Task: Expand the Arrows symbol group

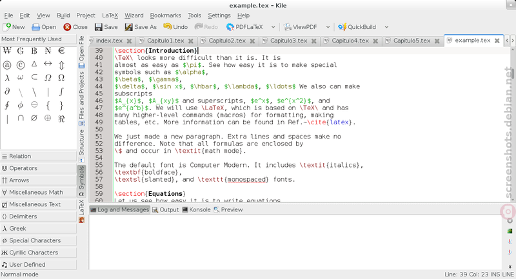Action: (39, 180)
